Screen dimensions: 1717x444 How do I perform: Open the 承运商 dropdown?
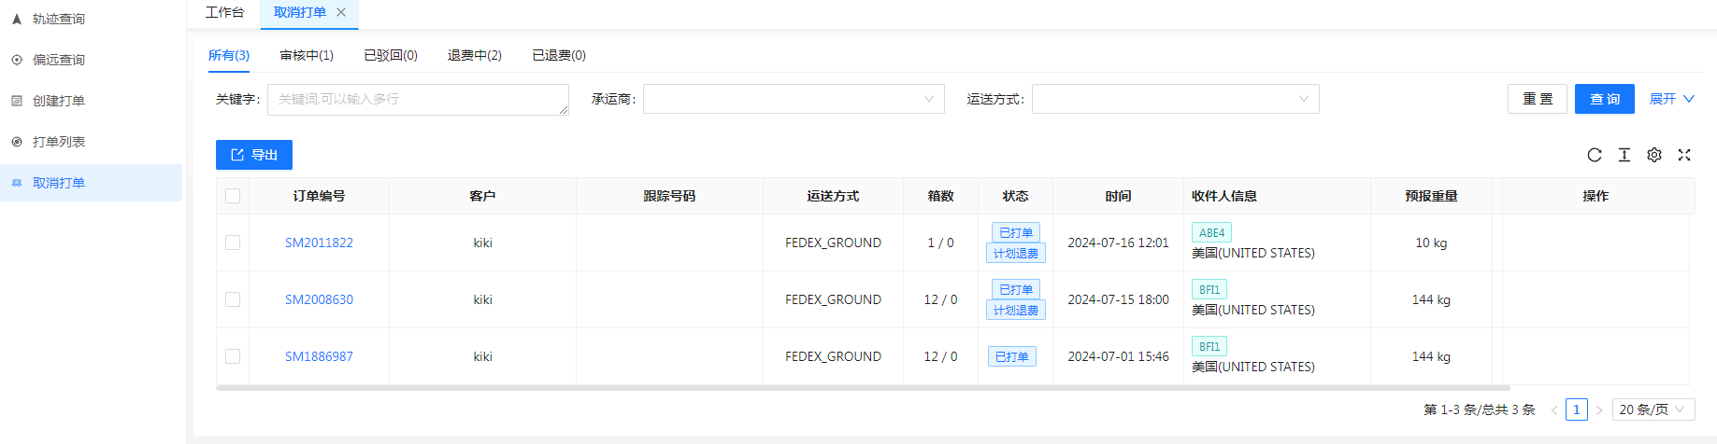click(794, 99)
